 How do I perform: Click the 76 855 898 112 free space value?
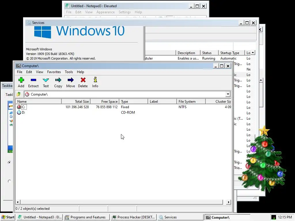107,107
